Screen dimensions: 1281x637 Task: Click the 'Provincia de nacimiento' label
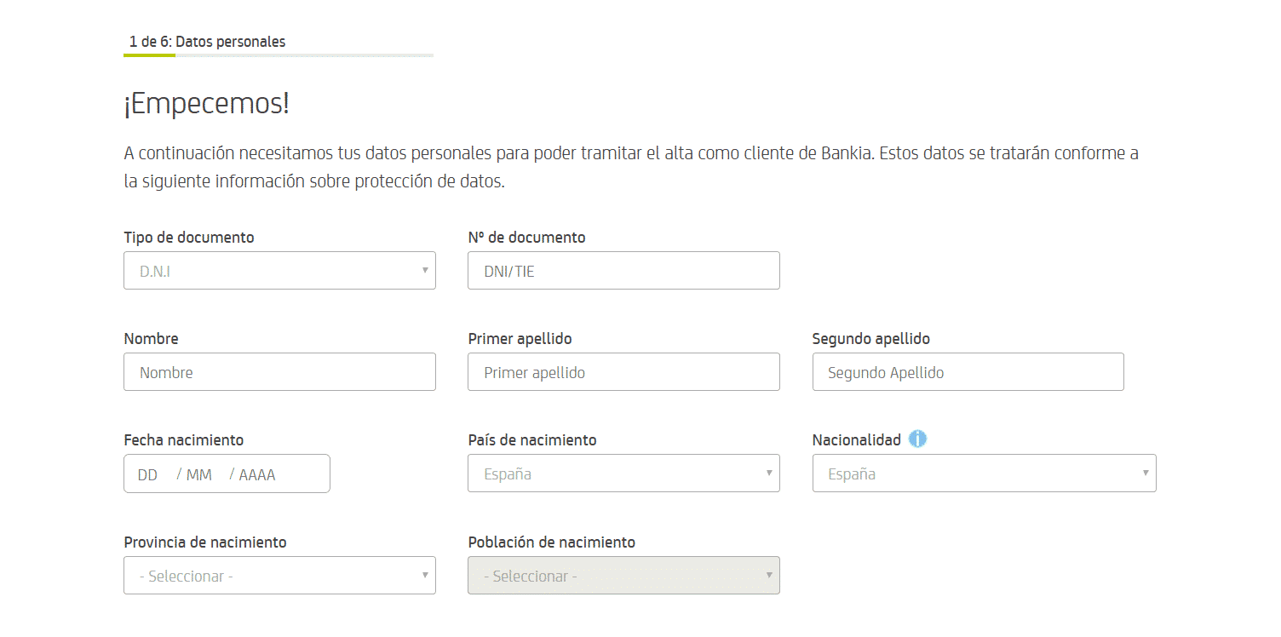[205, 542]
